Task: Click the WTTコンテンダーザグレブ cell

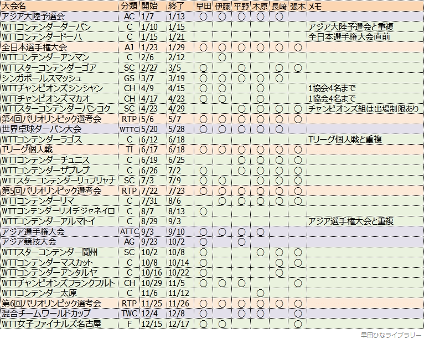Action: click(x=59, y=170)
